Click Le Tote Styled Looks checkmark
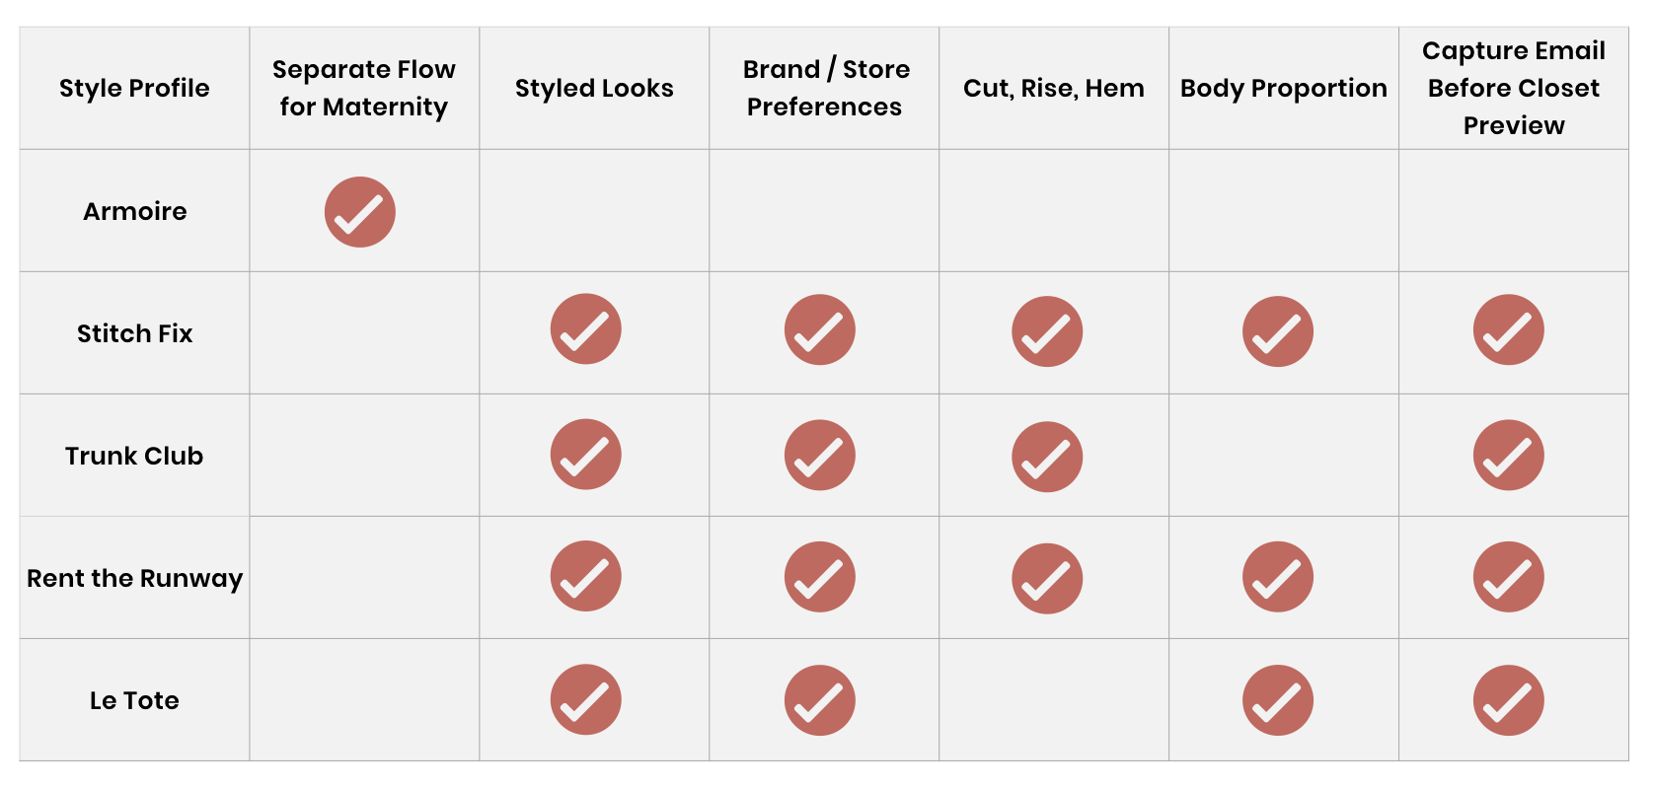The width and height of the screenshot is (1653, 789). click(x=586, y=699)
